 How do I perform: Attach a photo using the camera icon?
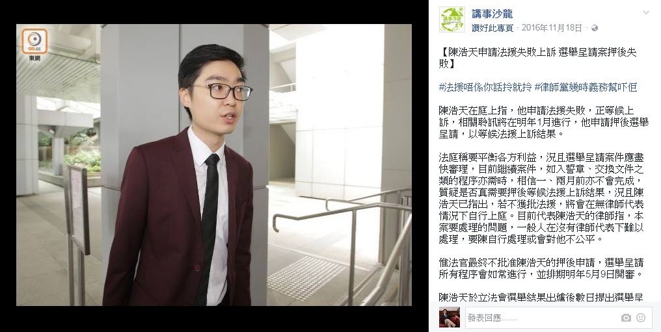(x=626, y=318)
